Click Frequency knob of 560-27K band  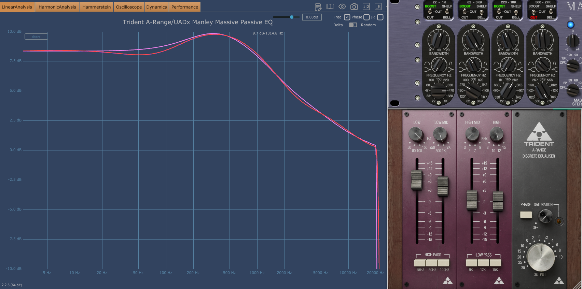click(542, 91)
